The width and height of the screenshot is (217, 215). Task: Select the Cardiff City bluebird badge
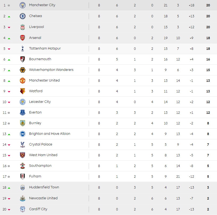[x=23, y=209]
